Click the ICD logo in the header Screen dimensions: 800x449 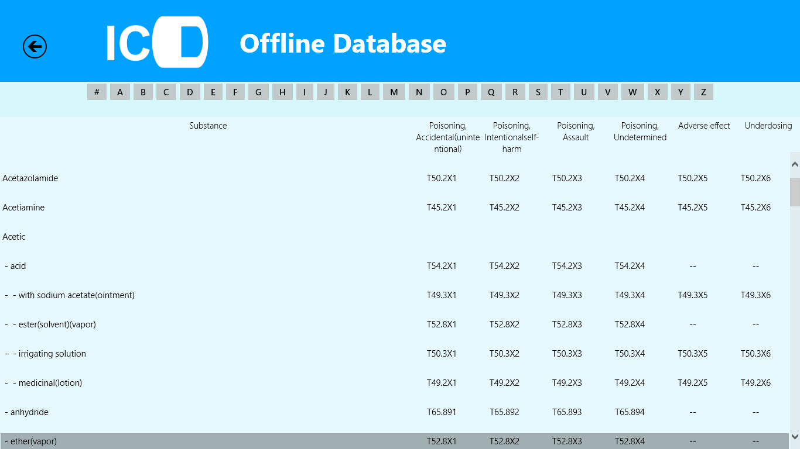click(157, 42)
